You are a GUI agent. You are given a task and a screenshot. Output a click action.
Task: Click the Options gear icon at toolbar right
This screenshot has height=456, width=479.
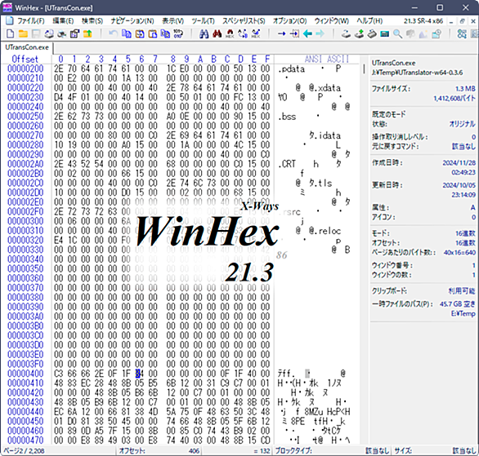pos(462,33)
